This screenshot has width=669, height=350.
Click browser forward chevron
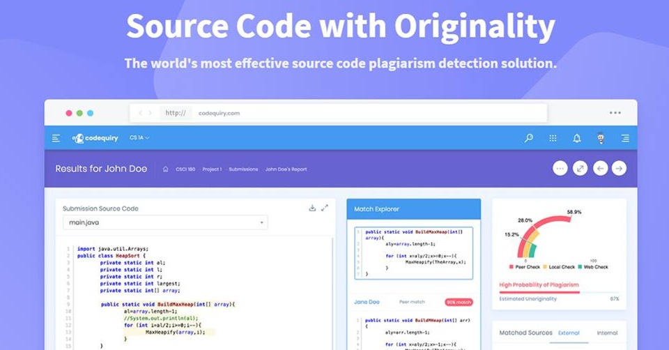(x=150, y=113)
